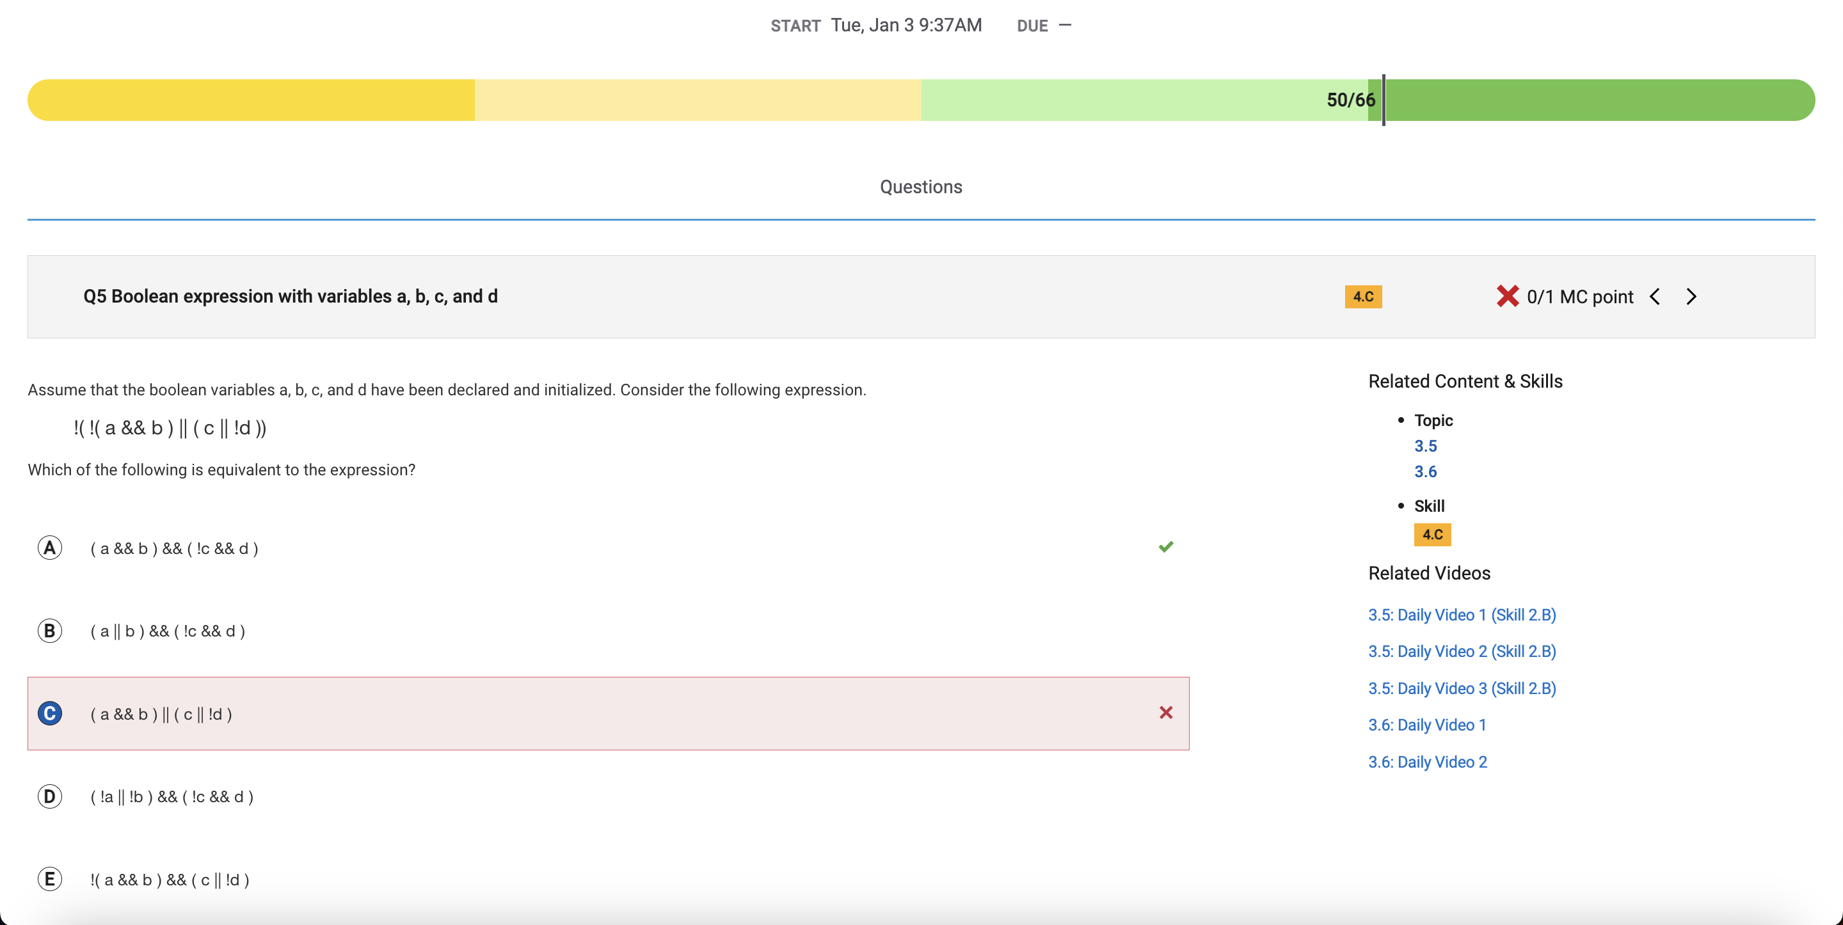Click the 4.C badge under Skill

1432,534
